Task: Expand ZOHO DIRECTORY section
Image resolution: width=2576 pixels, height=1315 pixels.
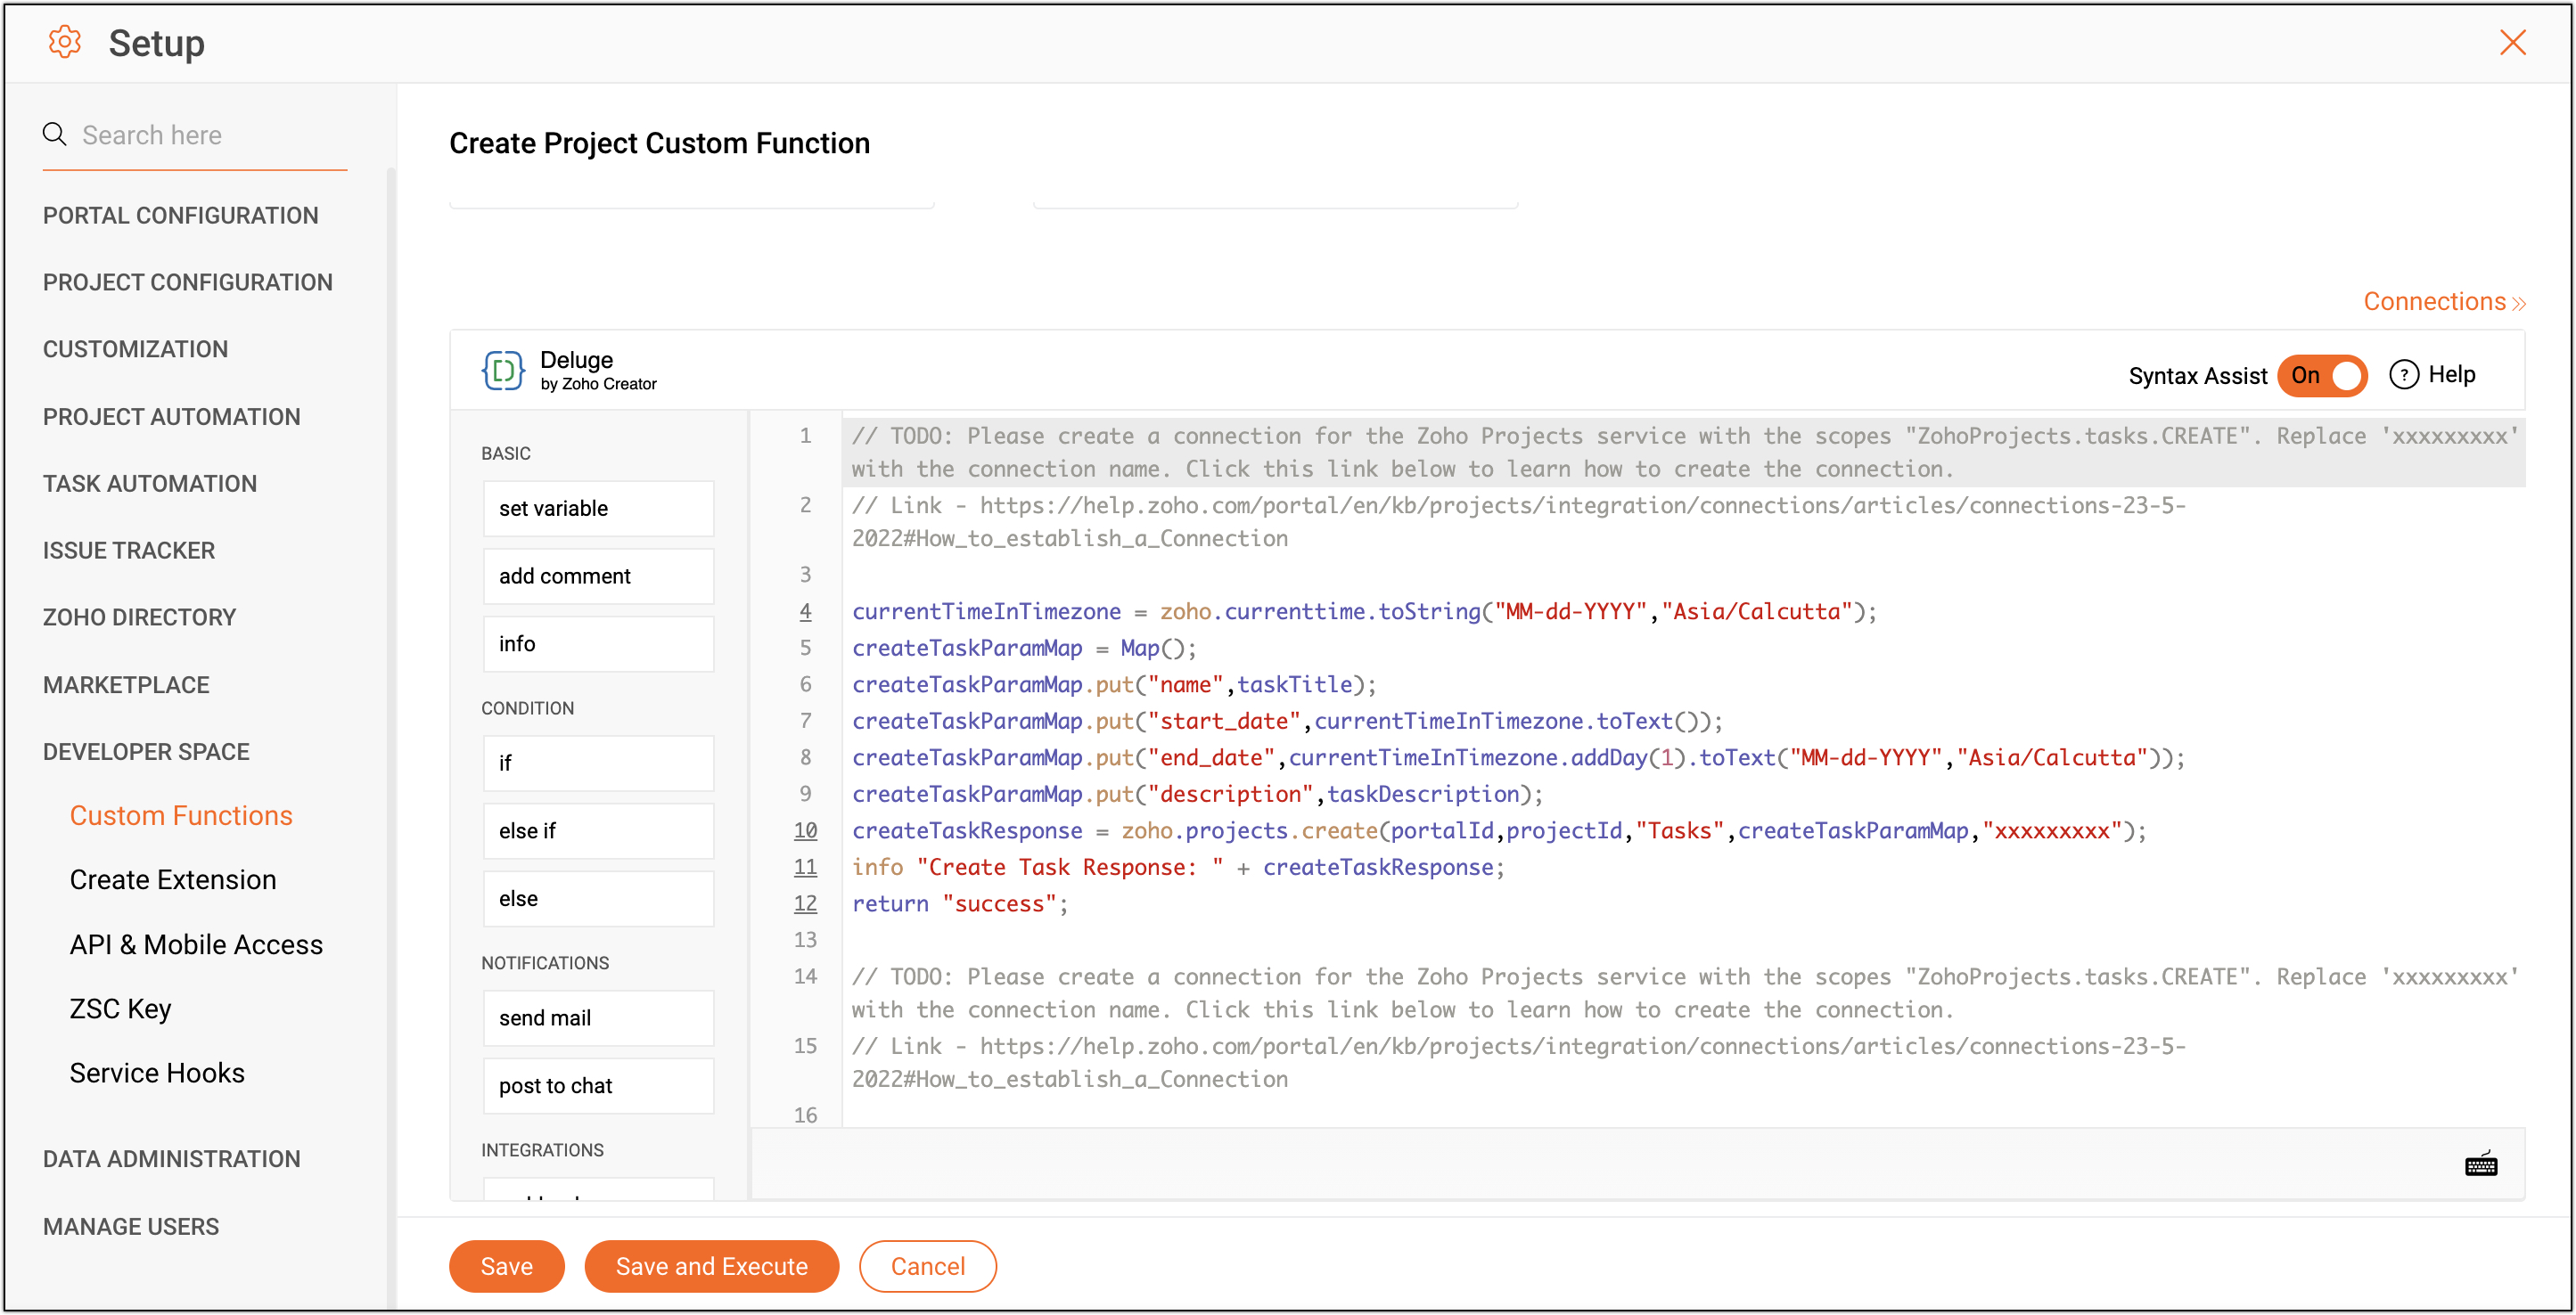Action: point(140,617)
